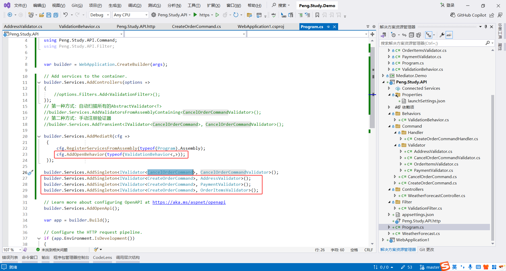The width and height of the screenshot is (506, 271).
Task: Toggle pin on Program.cs tab
Action: (x=328, y=27)
